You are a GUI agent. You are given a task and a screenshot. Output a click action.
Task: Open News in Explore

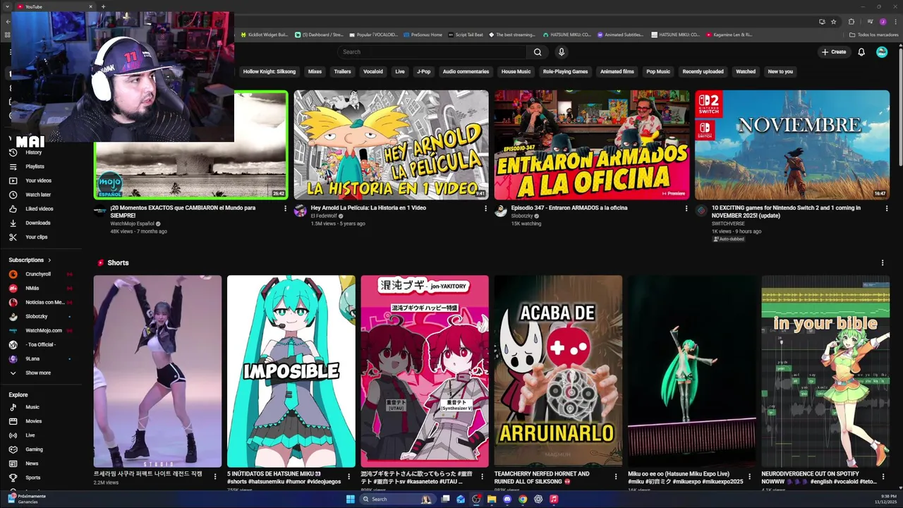(32, 464)
